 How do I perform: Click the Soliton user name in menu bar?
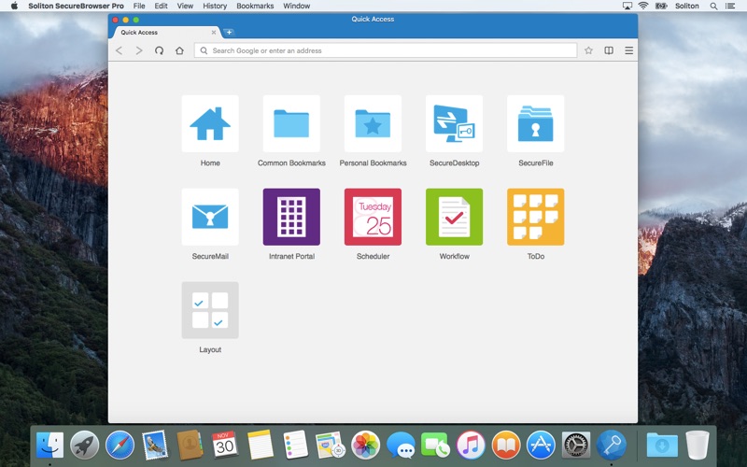(x=687, y=6)
